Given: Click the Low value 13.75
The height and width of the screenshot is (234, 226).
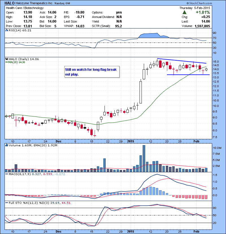Looking at the screenshot, I should tap(28, 21).
